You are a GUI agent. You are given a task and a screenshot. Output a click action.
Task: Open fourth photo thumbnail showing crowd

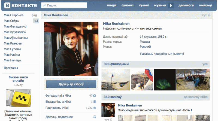193,79
